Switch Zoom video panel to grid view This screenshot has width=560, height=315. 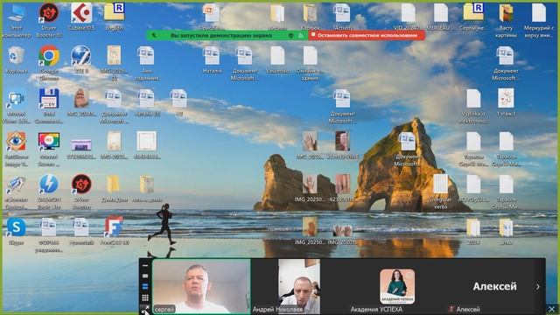click(x=145, y=297)
